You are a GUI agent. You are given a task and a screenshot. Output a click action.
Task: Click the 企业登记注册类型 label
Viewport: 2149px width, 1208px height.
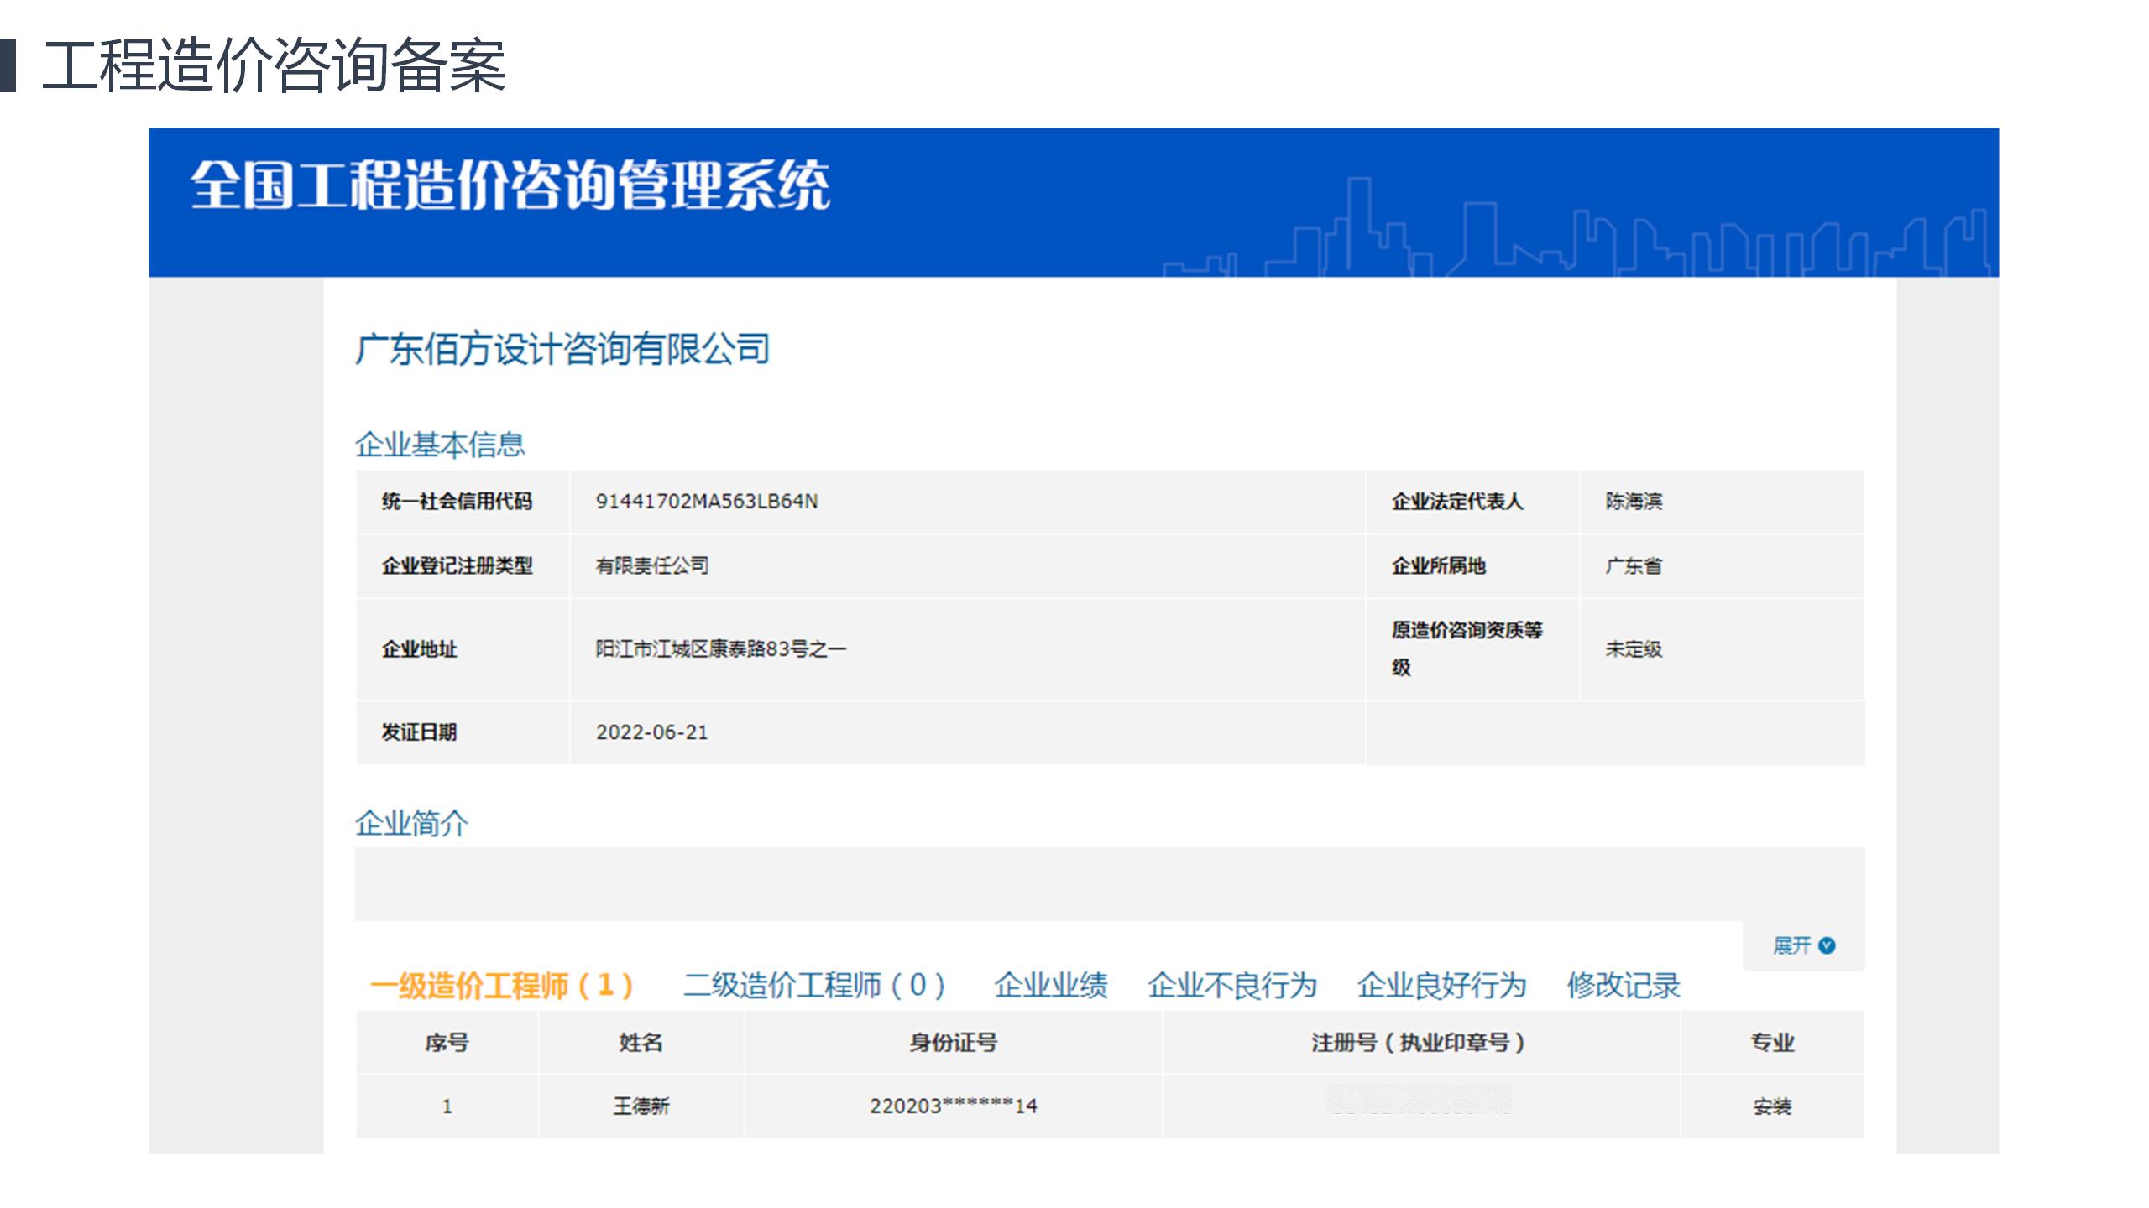tap(458, 565)
